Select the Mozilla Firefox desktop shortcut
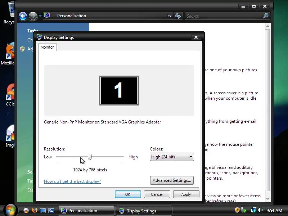 click(9, 54)
